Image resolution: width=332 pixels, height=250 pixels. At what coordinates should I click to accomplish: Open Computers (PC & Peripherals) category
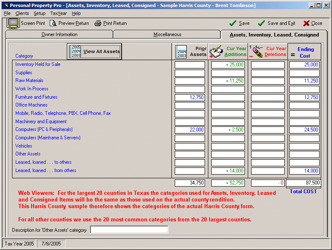(44, 129)
